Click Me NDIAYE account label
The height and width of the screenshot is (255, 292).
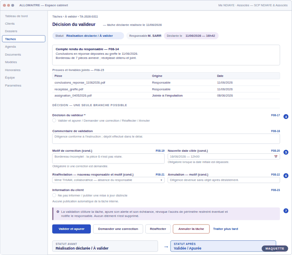point(253,5)
